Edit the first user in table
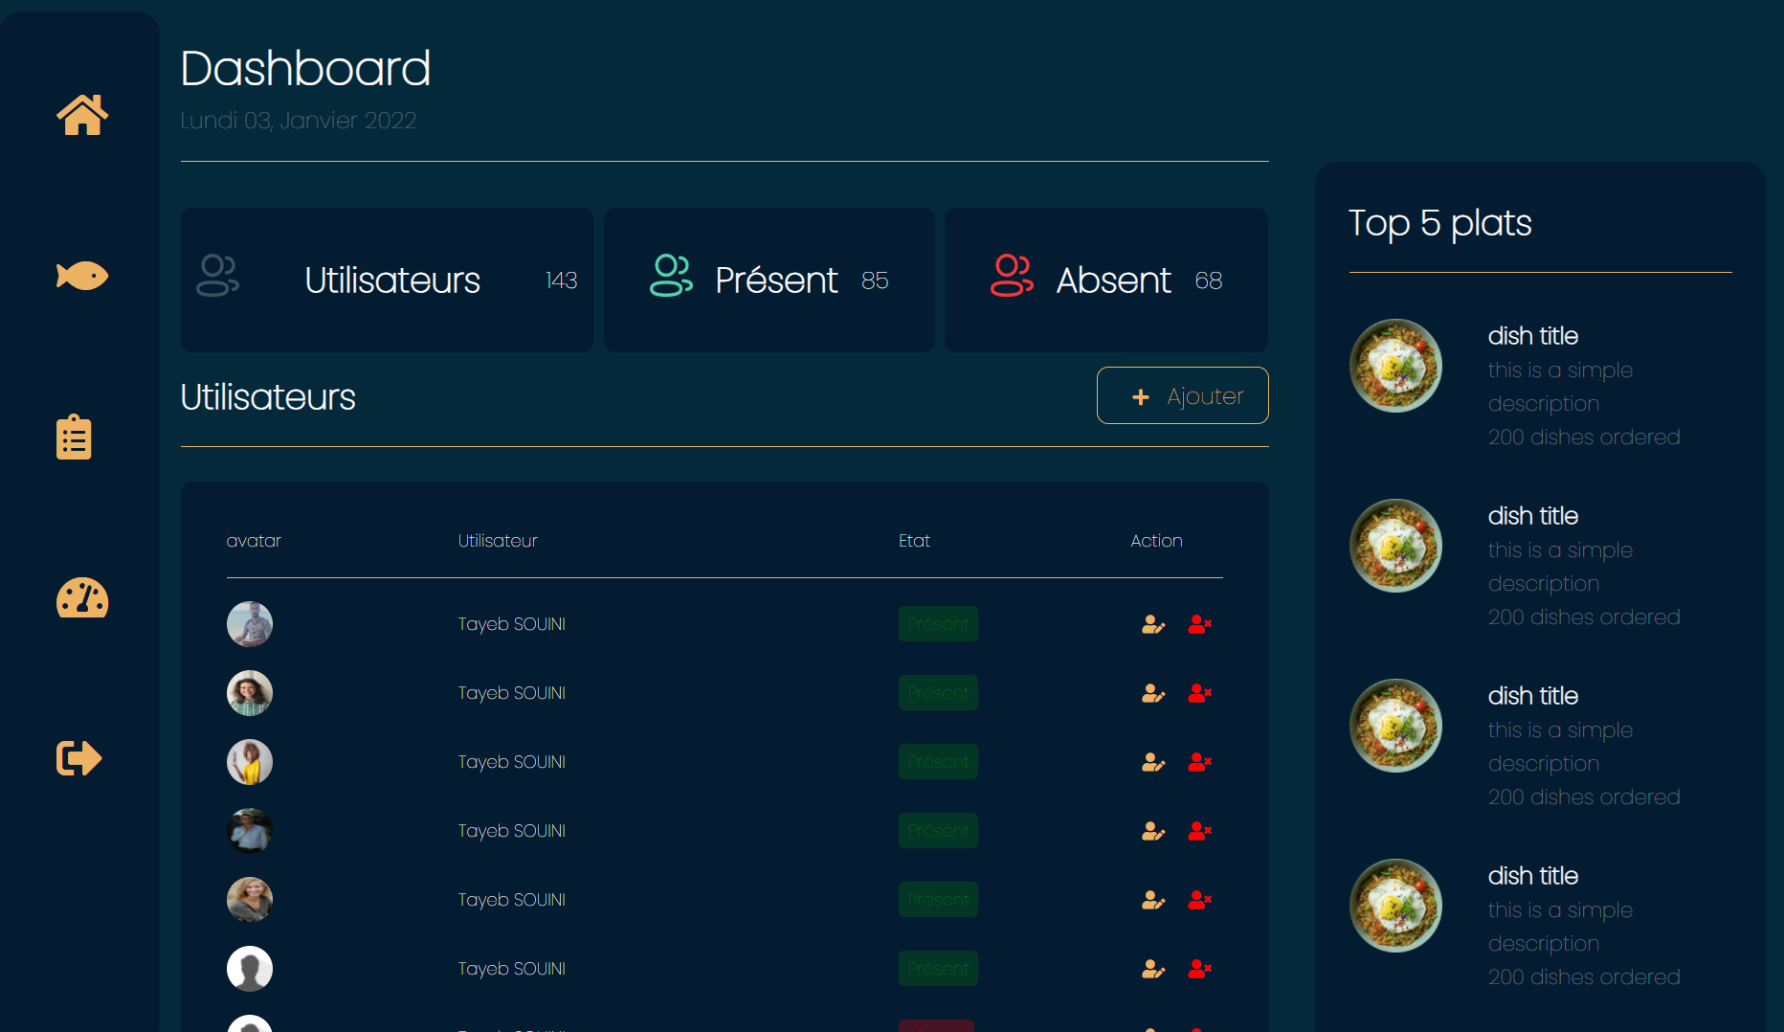Image resolution: width=1784 pixels, height=1032 pixels. pyautogui.click(x=1153, y=625)
